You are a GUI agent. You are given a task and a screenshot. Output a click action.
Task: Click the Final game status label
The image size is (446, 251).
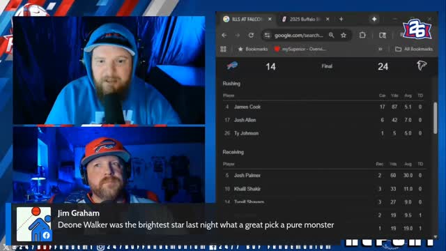click(327, 66)
